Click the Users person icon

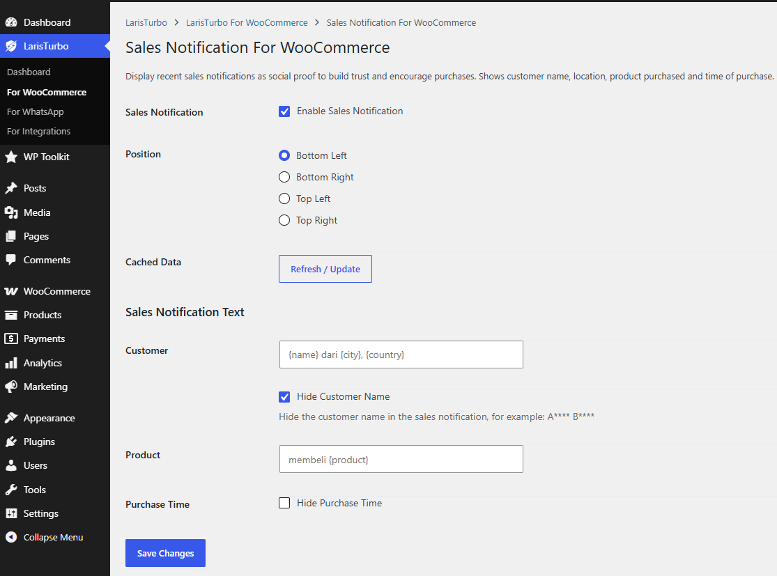(x=11, y=465)
